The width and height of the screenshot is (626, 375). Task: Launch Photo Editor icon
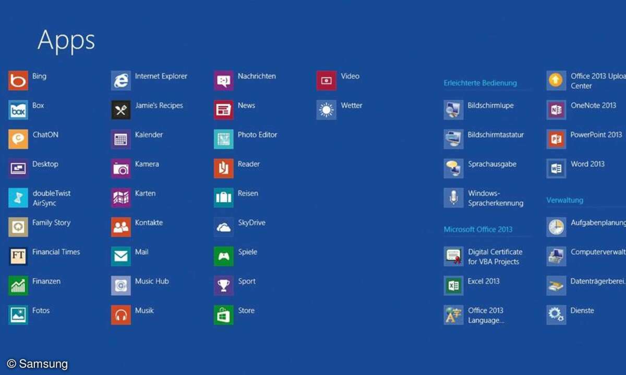click(x=224, y=139)
